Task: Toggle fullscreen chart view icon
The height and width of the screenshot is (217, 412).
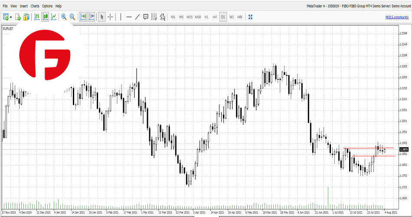Action: pos(250,17)
